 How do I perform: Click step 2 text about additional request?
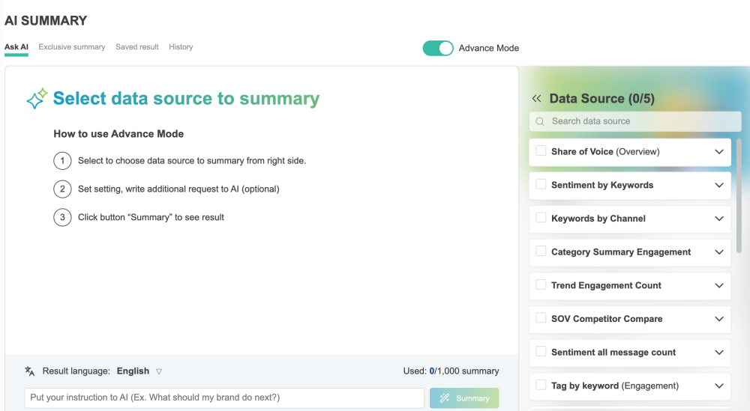tap(178, 189)
